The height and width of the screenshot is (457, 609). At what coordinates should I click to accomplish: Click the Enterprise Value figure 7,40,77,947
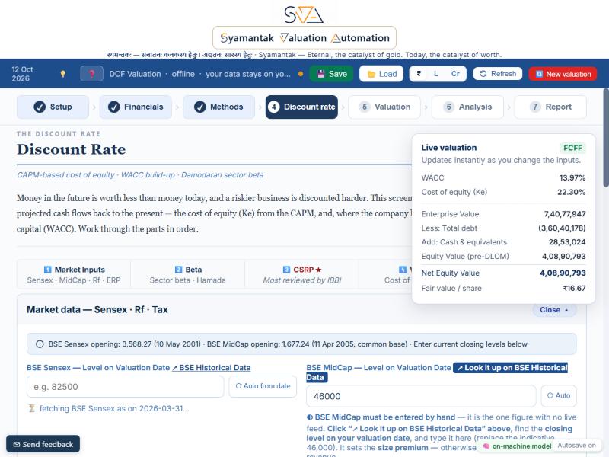coord(565,214)
